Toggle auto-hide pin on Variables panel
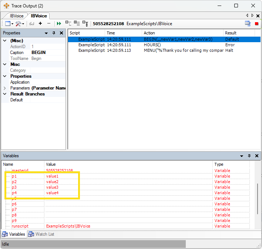The width and height of the screenshot is (262, 249). (249, 156)
